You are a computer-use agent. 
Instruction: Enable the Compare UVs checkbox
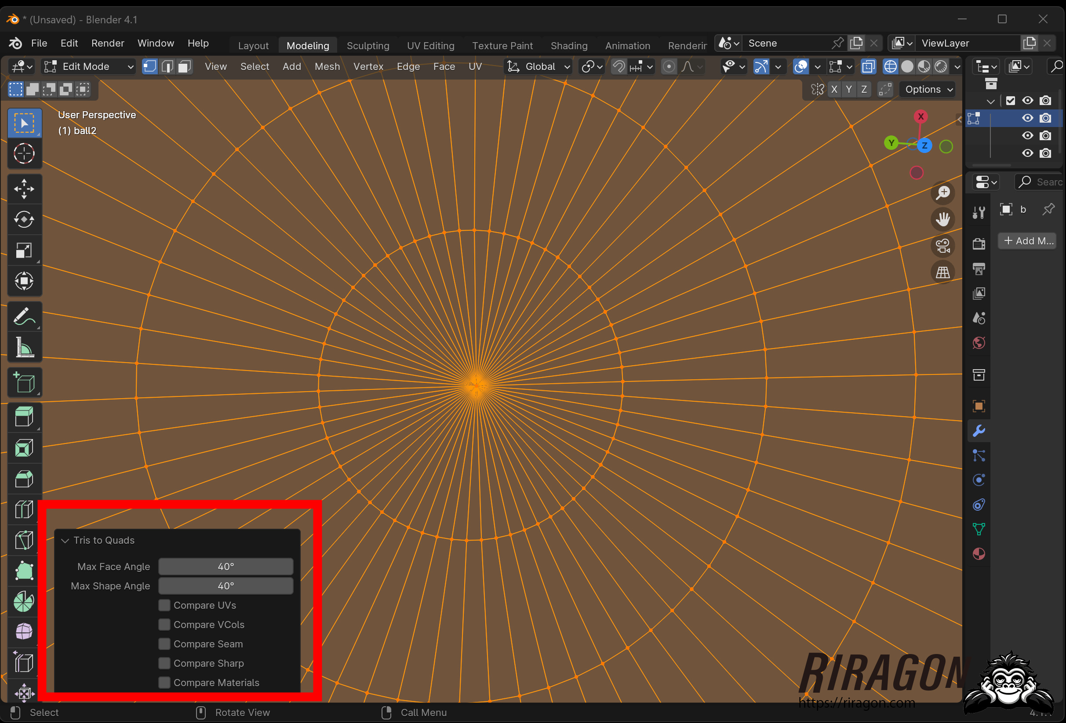coord(164,605)
